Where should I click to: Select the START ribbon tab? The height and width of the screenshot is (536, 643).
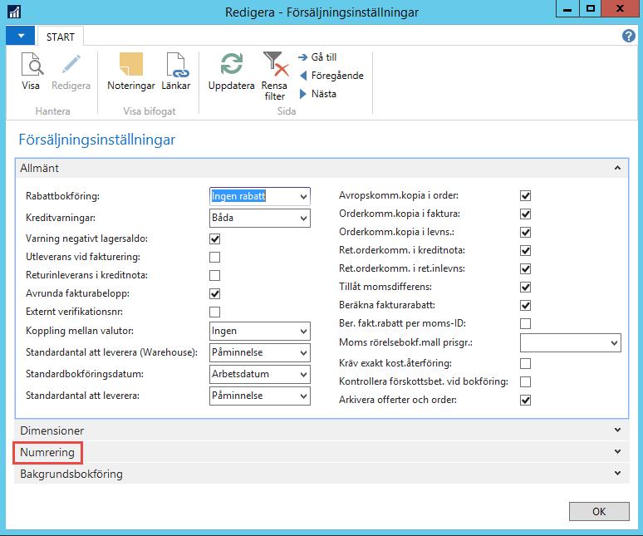pyautogui.click(x=61, y=37)
